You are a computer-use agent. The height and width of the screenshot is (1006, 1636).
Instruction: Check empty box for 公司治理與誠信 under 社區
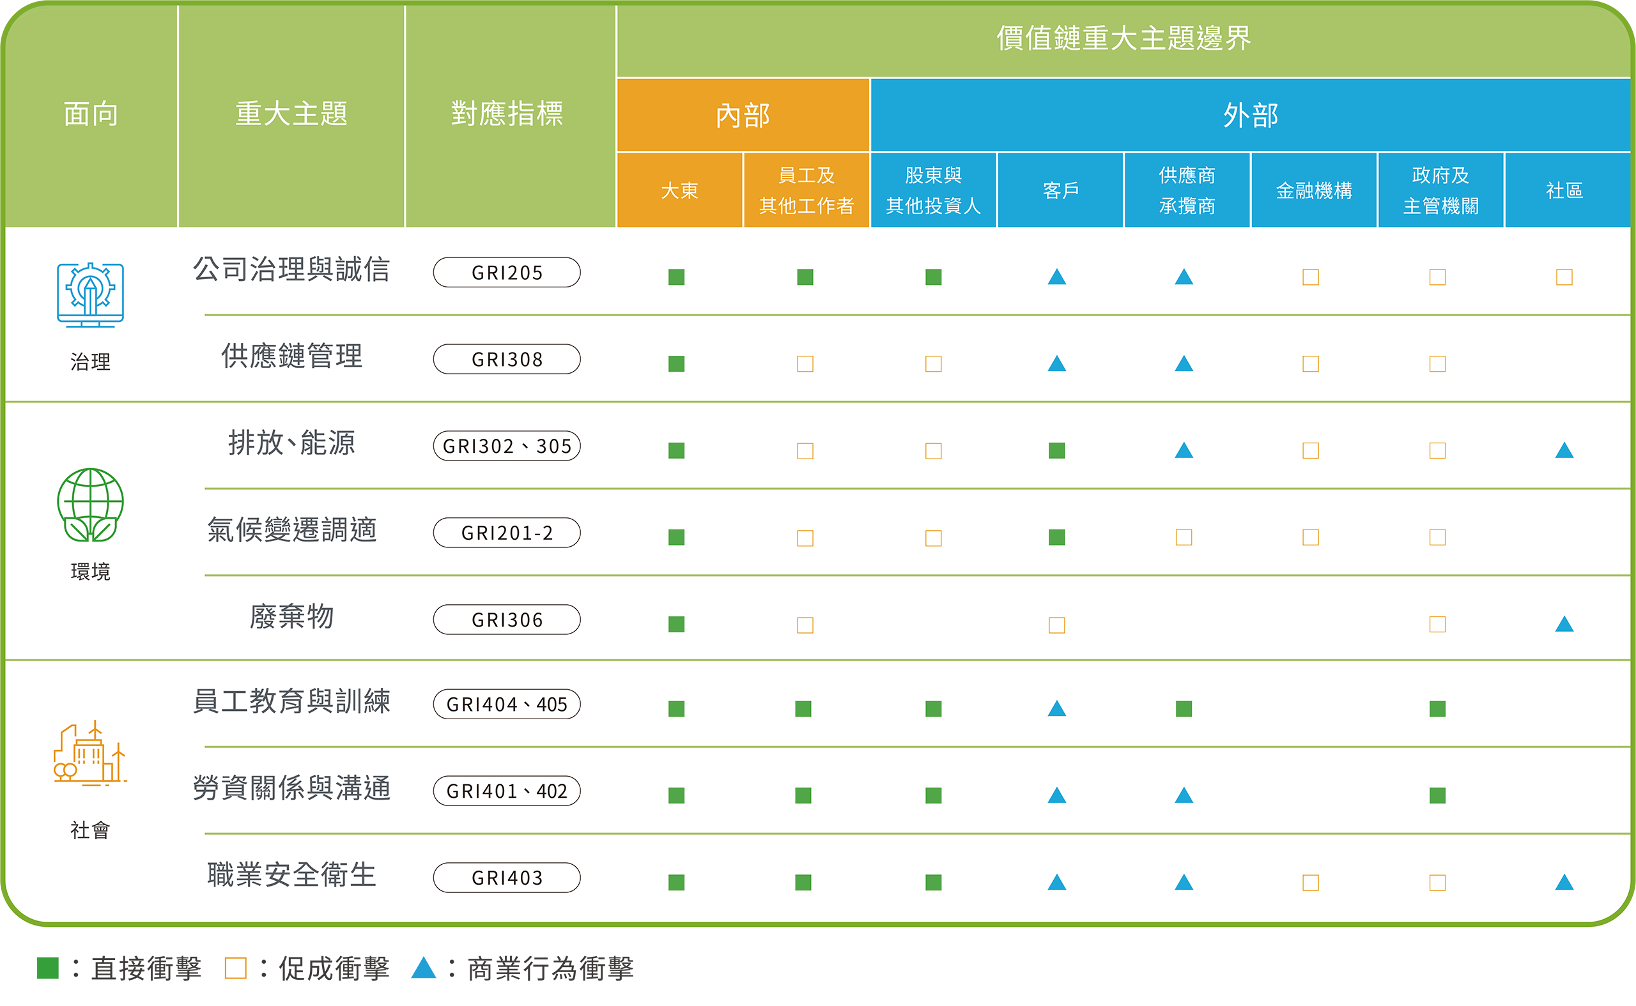(x=1563, y=277)
